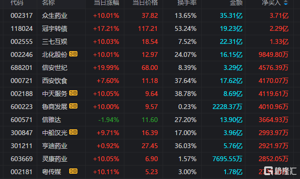Screen dimensions: 300x179
Task: Click the 名称 column header
Action: click(x=48, y=3)
